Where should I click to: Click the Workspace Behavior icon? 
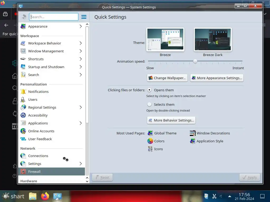pos(23,43)
